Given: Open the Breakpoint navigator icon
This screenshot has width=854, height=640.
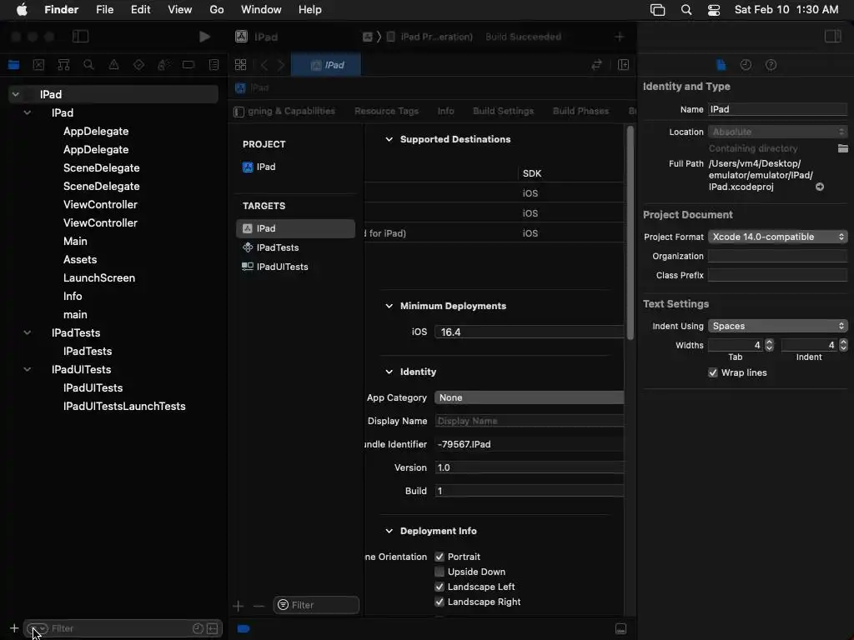Looking at the screenshot, I should pyautogui.click(x=188, y=65).
